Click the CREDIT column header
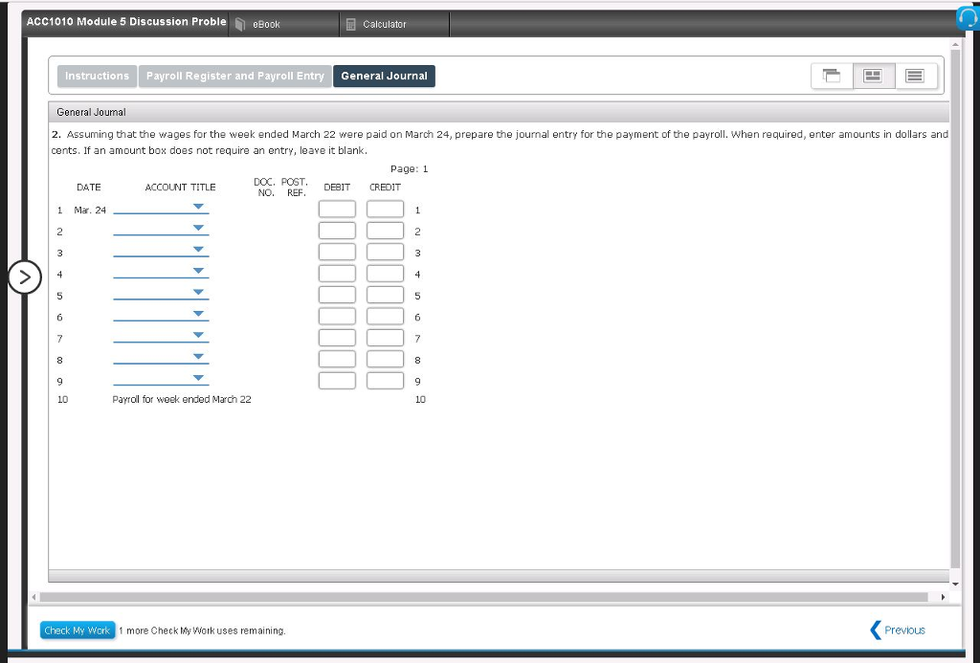 point(385,187)
